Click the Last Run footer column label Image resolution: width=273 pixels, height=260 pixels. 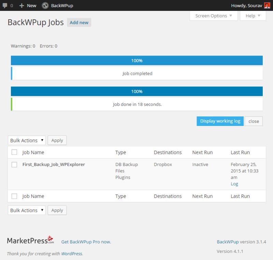[x=240, y=196]
